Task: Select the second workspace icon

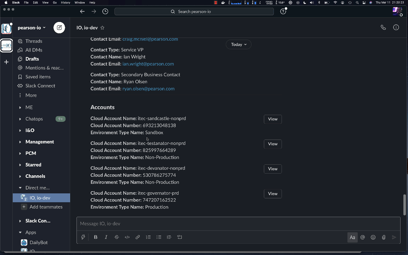Action: coord(6,46)
